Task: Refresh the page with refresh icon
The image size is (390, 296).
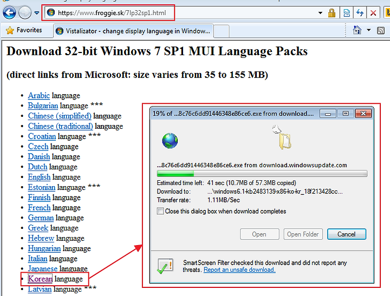Action: 360,12
